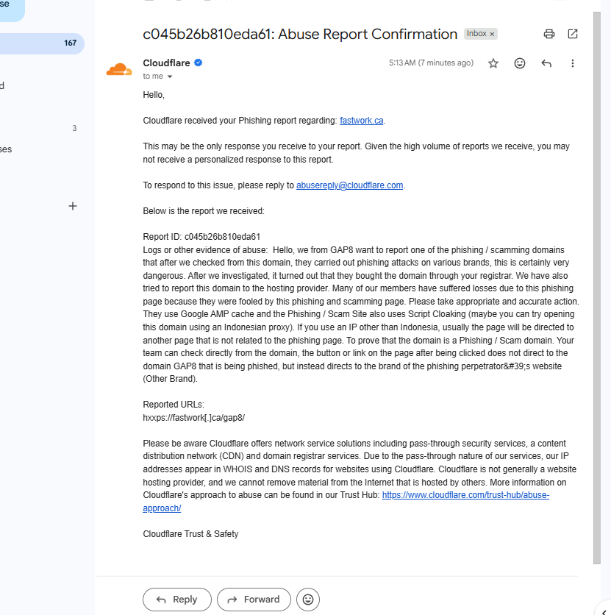
Task: Click 'Cloudflare Trust & Safety' signature
Action: (190, 534)
